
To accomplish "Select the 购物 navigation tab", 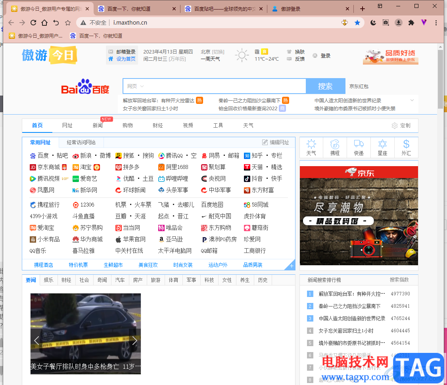I will pos(128,125).
